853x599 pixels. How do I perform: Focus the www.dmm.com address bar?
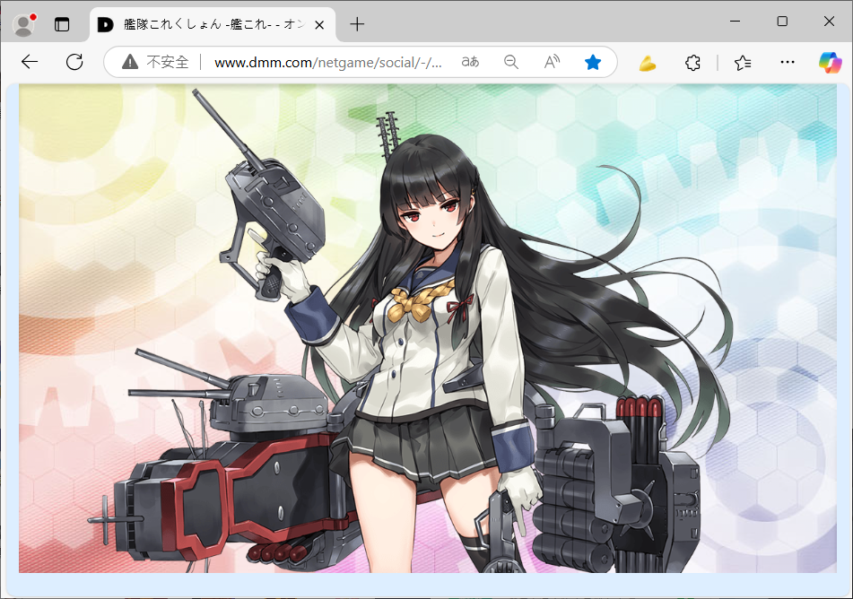click(327, 63)
